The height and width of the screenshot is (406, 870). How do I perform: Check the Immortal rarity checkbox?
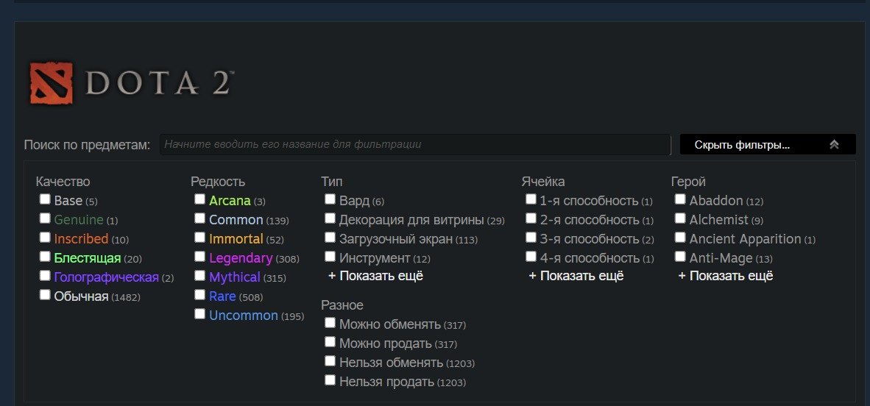199,238
